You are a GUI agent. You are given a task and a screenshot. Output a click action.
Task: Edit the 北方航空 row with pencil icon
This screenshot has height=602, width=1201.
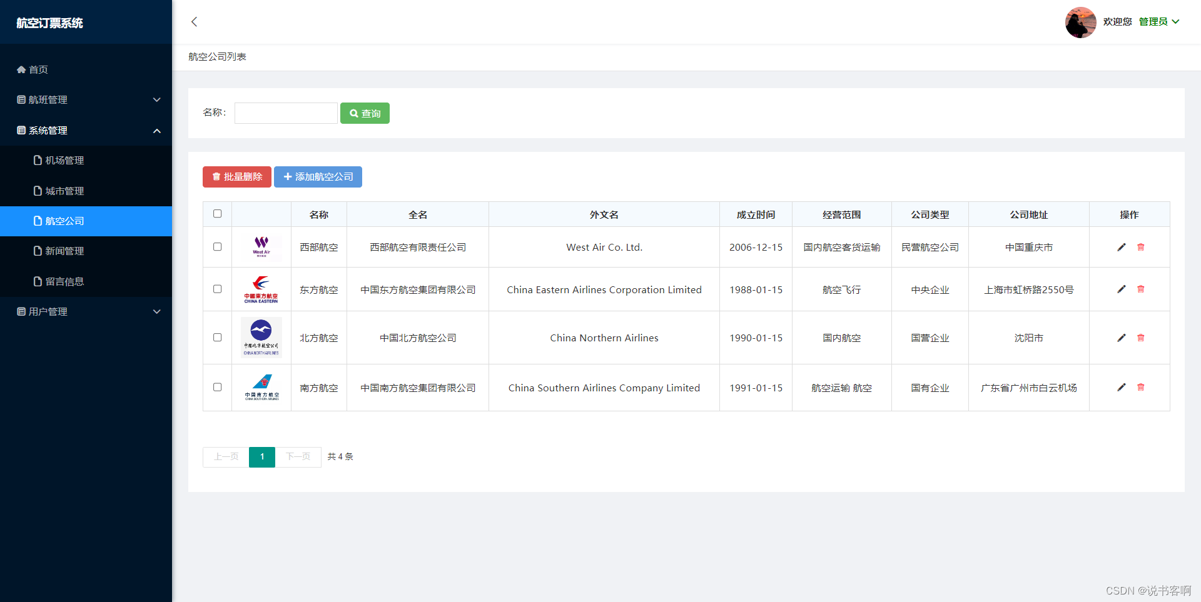1122,338
